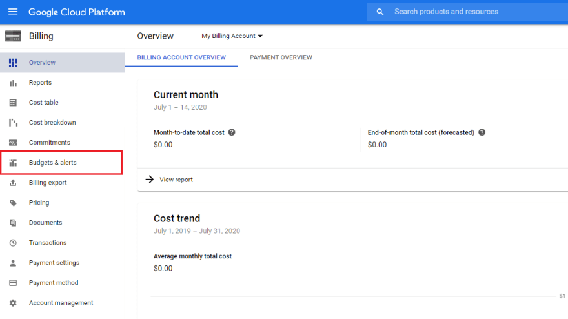Open Payment settings from the sidebar
Image resolution: width=568 pixels, height=319 pixels.
63,263
